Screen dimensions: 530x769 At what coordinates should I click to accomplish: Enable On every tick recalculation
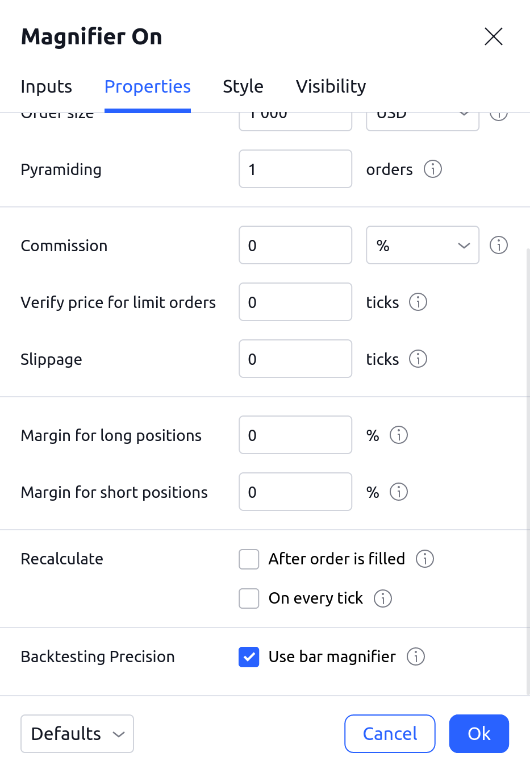249,598
